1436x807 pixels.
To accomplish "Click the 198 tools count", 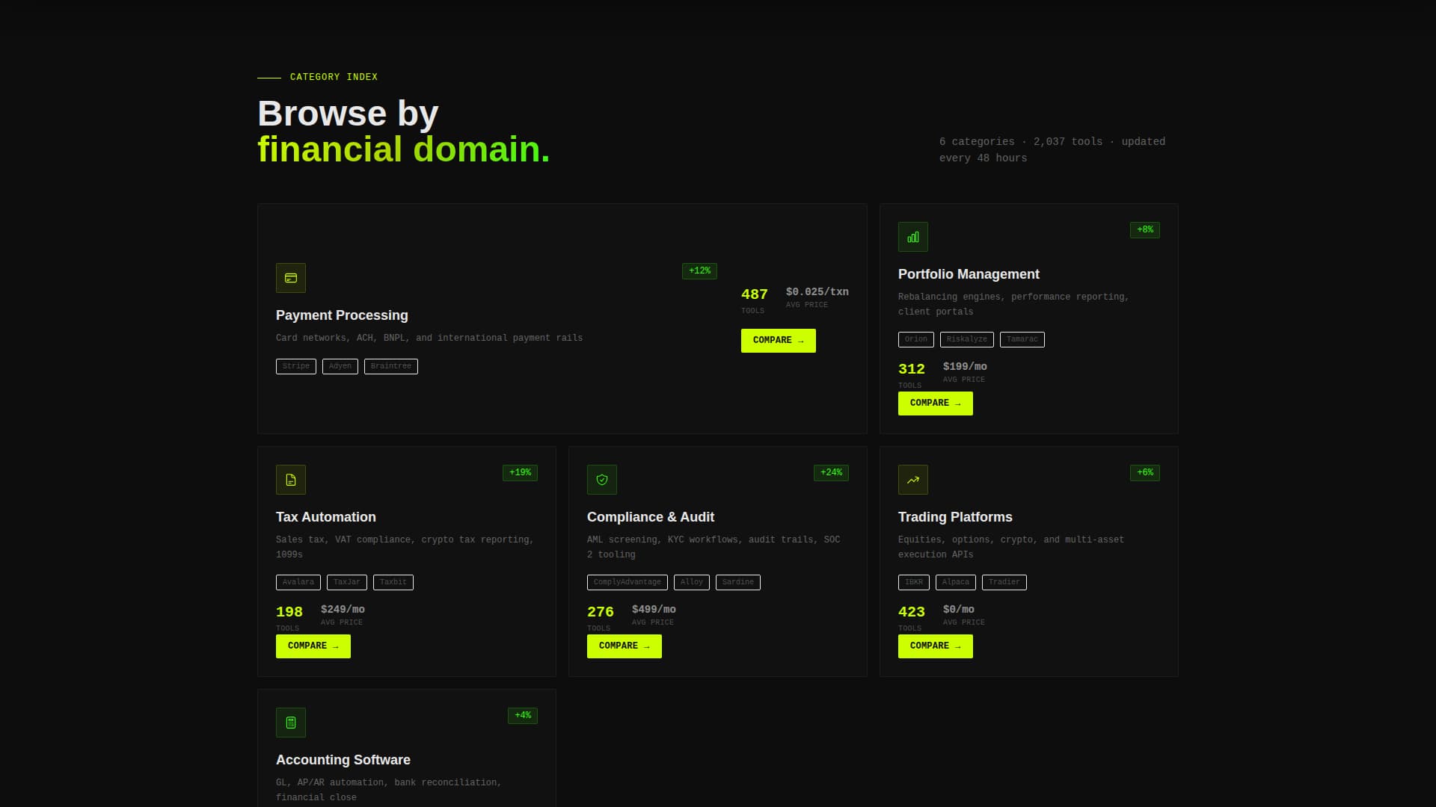I will (289, 612).
